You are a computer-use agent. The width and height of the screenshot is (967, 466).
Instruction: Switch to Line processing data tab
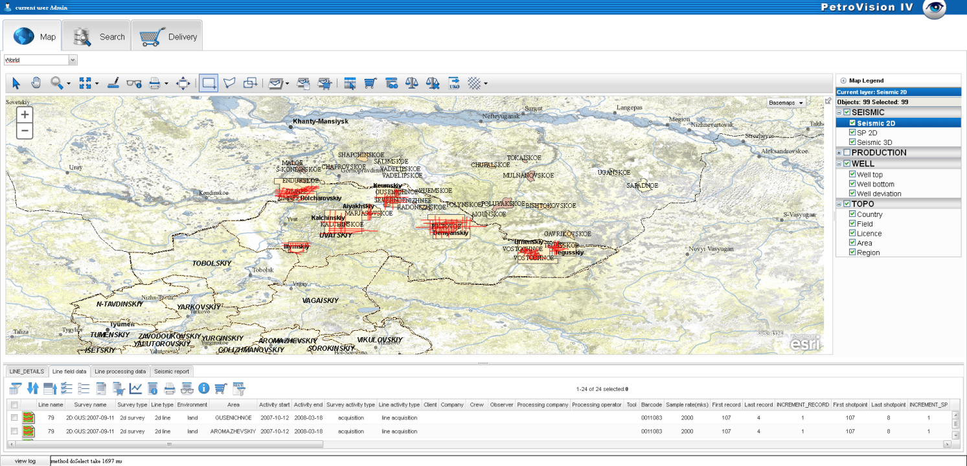(x=120, y=372)
